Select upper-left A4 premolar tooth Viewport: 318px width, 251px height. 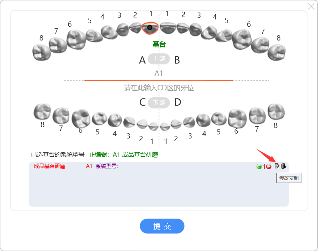coord(109,32)
